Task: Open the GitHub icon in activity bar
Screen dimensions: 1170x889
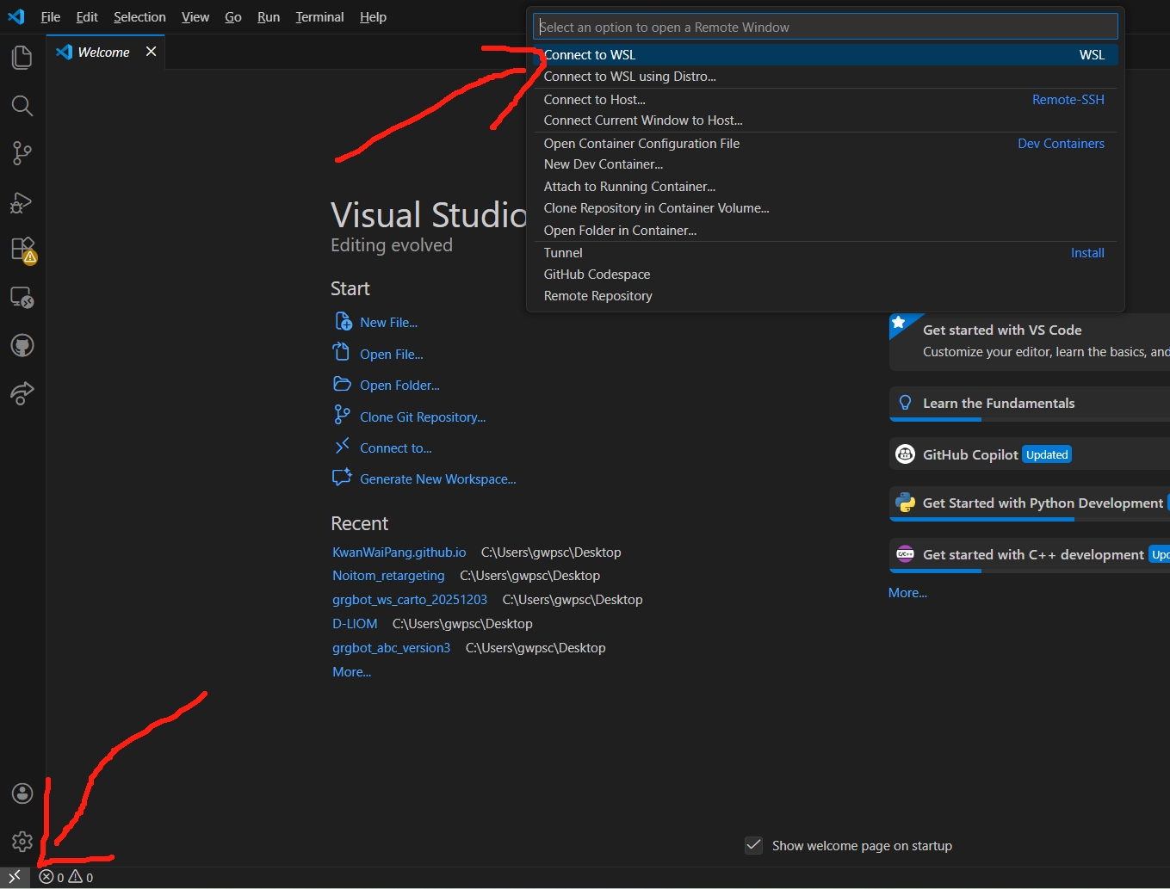Action: tap(22, 346)
